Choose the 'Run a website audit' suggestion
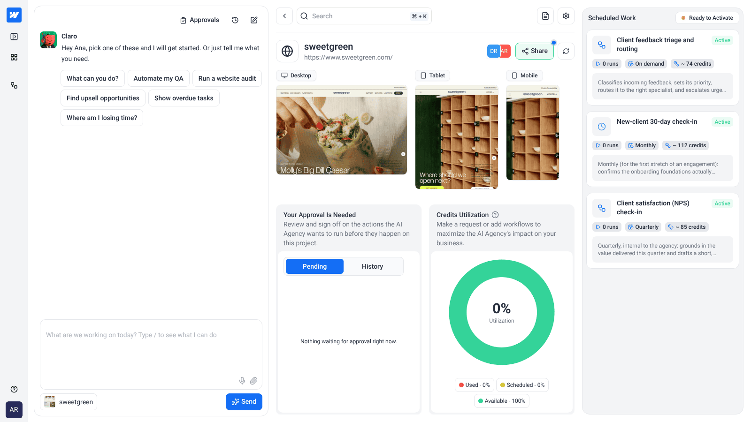The height and width of the screenshot is (422, 751). [227, 78]
